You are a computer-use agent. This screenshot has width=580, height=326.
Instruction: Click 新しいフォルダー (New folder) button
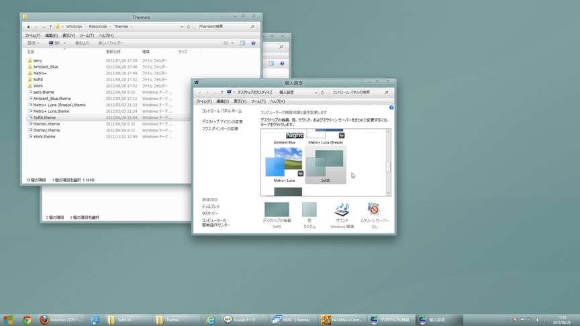click(x=111, y=43)
